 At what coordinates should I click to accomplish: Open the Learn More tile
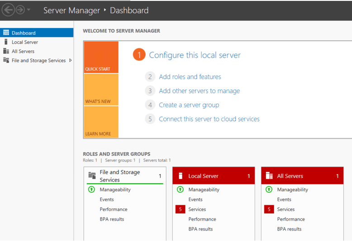(101, 122)
